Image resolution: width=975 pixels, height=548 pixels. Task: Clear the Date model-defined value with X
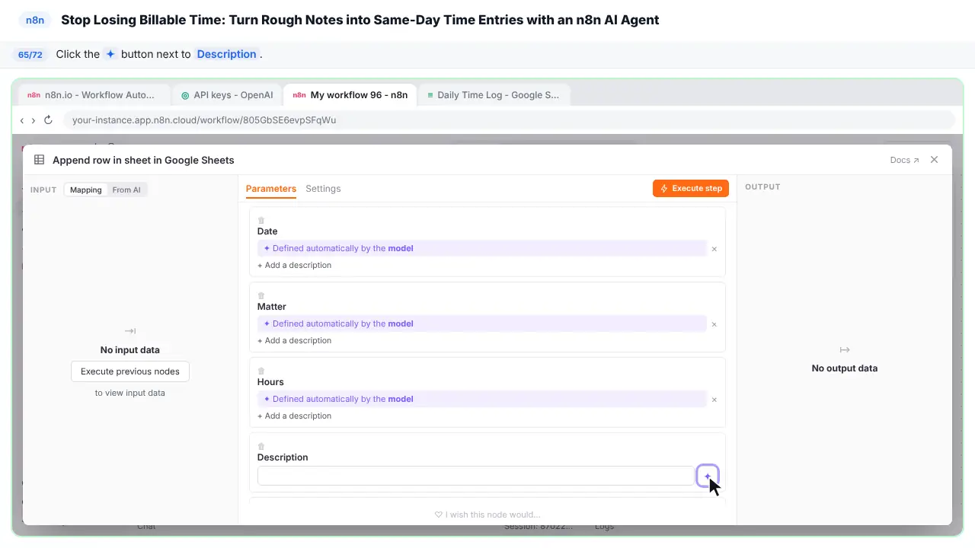pos(714,249)
